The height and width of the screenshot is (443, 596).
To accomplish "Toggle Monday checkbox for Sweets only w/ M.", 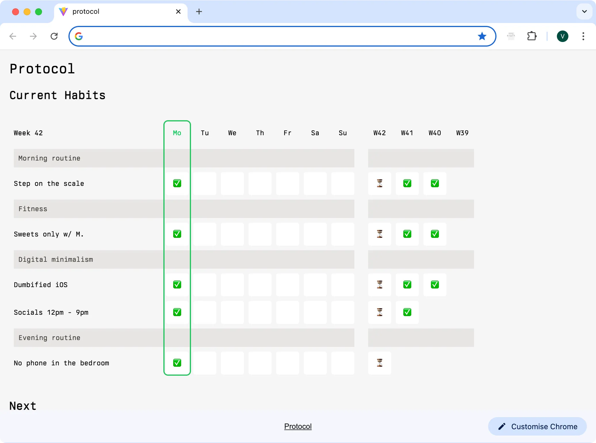I will (177, 234).
